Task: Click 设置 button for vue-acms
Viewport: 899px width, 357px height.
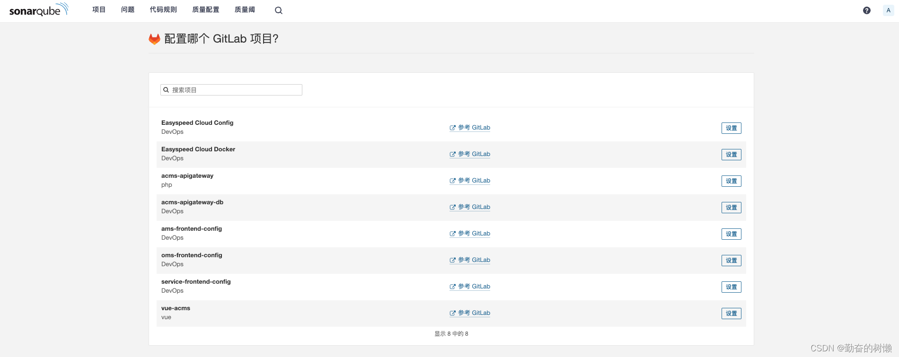Action: (x=732, y=313)
